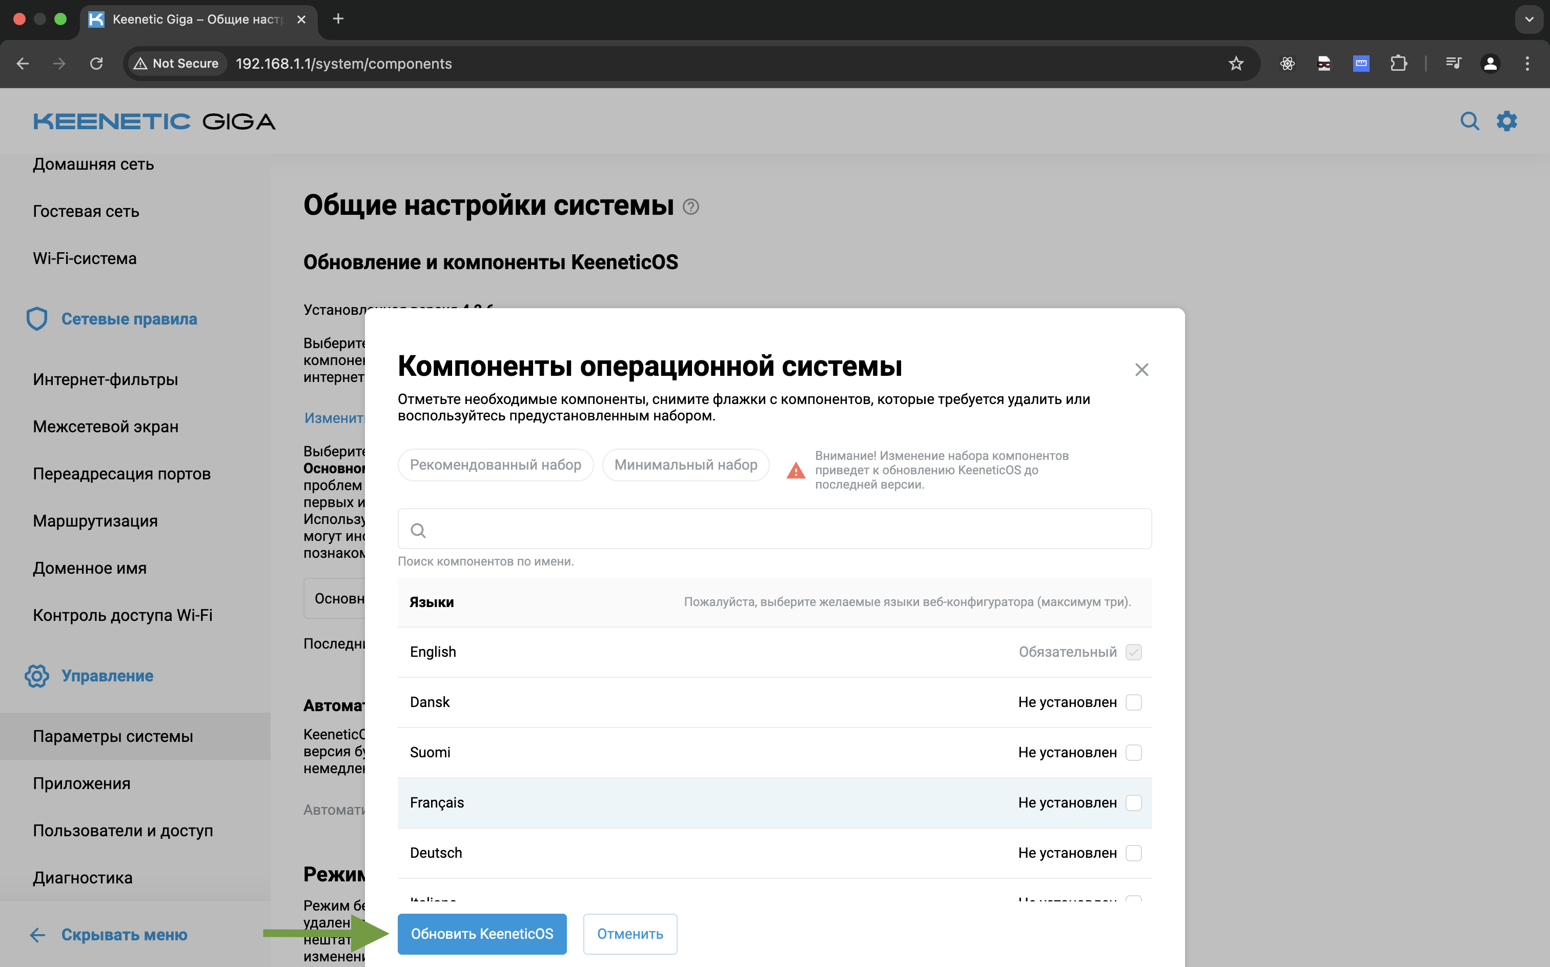Viewport: 1550px width, 967px height.
Task: Open search in the Keenetic interface
Action: [1470, 121]
